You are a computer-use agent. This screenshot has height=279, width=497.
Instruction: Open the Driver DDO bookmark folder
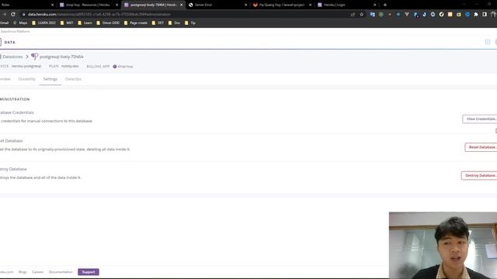pyautogui.click(x=108, y=22)
